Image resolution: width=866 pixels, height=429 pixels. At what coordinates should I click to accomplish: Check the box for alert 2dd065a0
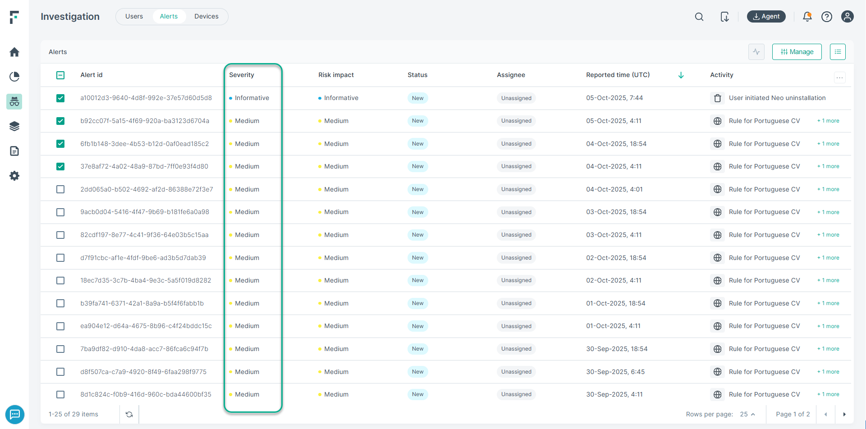coord(60,189)
